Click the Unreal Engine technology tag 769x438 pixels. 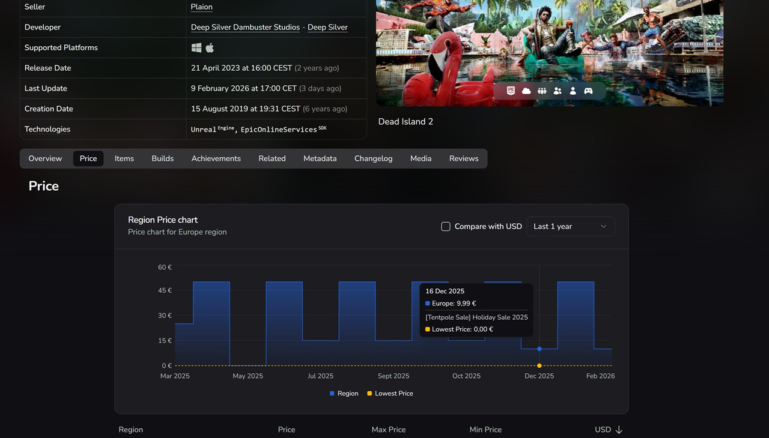[213, 129]
